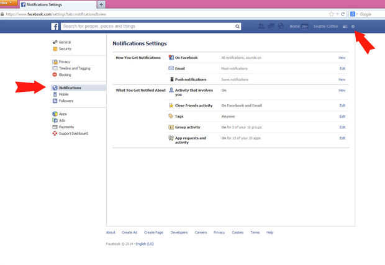The width and height of the screenshot is (385, 265).
Task: View the Push notifications settings
Action: pos(342,79)
